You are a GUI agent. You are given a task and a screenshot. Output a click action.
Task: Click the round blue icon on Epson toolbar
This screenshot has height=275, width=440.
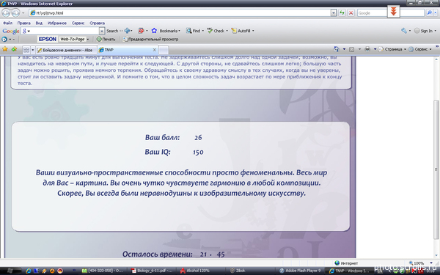[4, 40]
